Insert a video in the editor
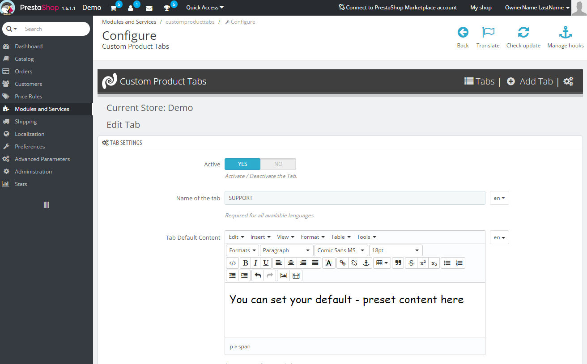Viewport: 587px width, 364px height. 296,275
